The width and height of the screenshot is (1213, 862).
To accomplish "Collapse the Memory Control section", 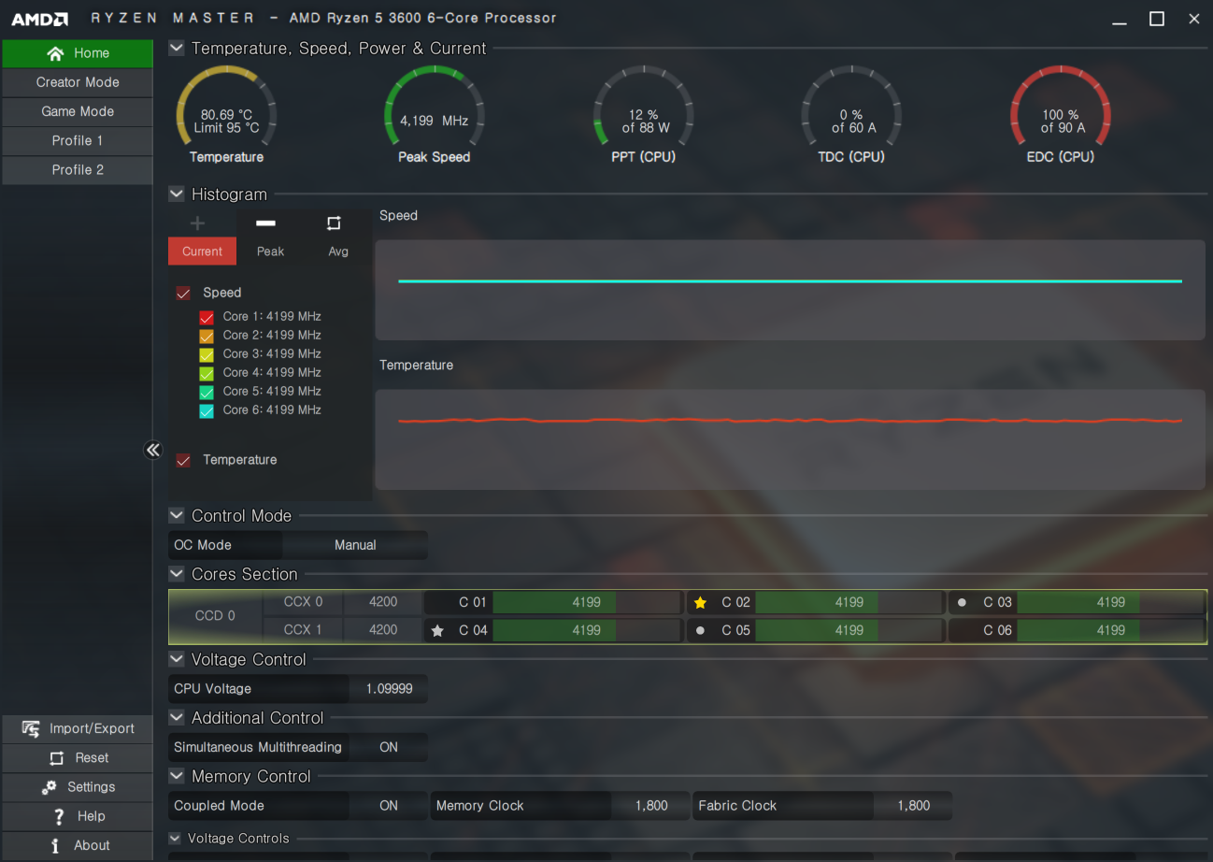I will click(x=177, y=775).
